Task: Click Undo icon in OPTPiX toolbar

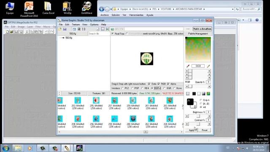Action: (x=47, y=32)
